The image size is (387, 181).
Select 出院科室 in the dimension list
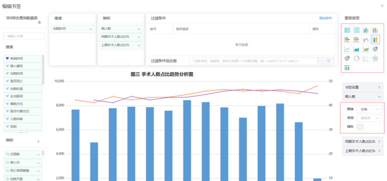[23, 88]
